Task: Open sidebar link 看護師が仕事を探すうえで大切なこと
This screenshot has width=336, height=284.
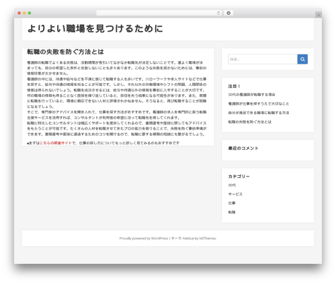Action: pyautogui.click(x=259, y=103)
